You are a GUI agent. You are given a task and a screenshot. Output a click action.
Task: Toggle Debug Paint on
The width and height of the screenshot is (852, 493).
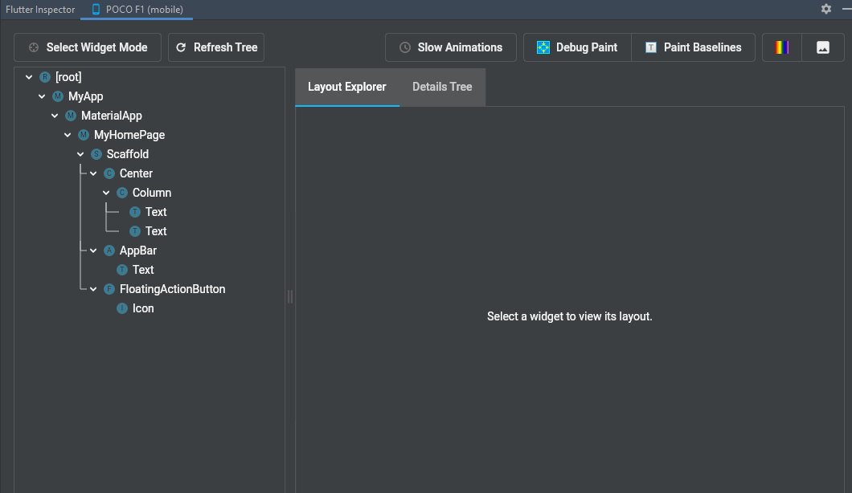[x=577, y=47]
